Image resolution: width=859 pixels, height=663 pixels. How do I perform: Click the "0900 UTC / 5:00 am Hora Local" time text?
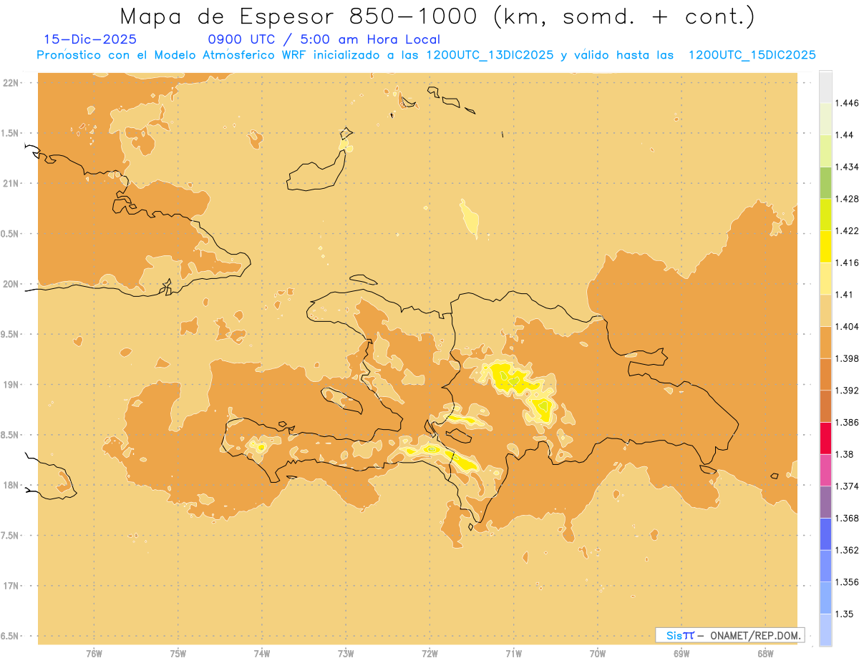[x=324, y=39]
